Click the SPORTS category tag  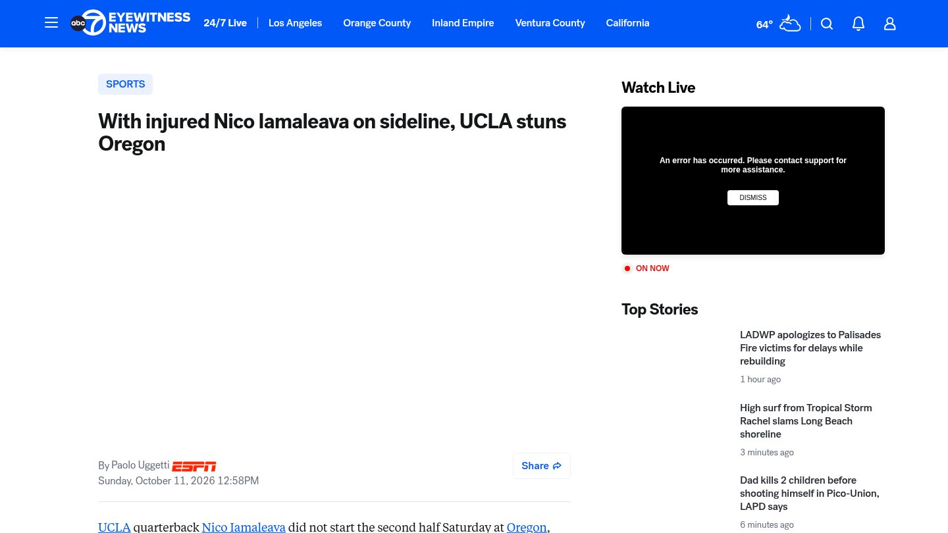125,84
